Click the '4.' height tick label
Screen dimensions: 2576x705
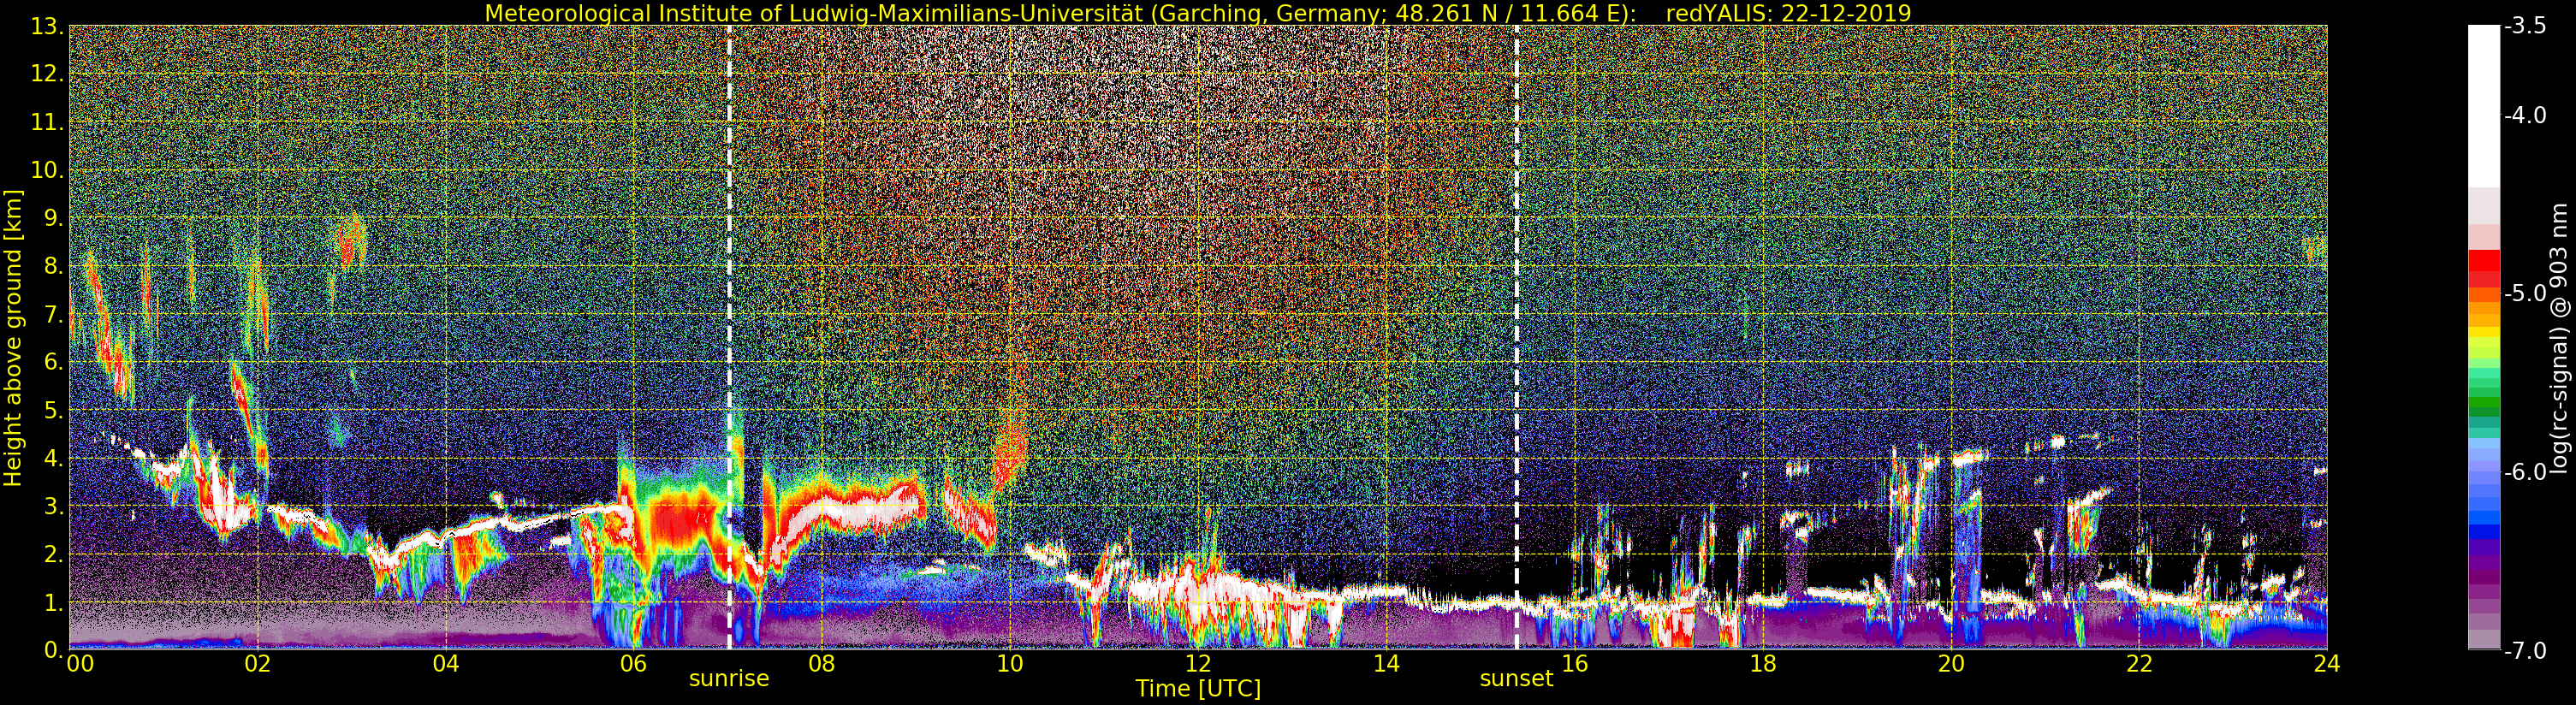[54, 458]
